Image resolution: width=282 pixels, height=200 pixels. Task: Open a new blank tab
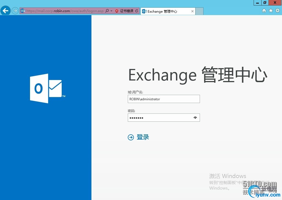tap(199, 11)
